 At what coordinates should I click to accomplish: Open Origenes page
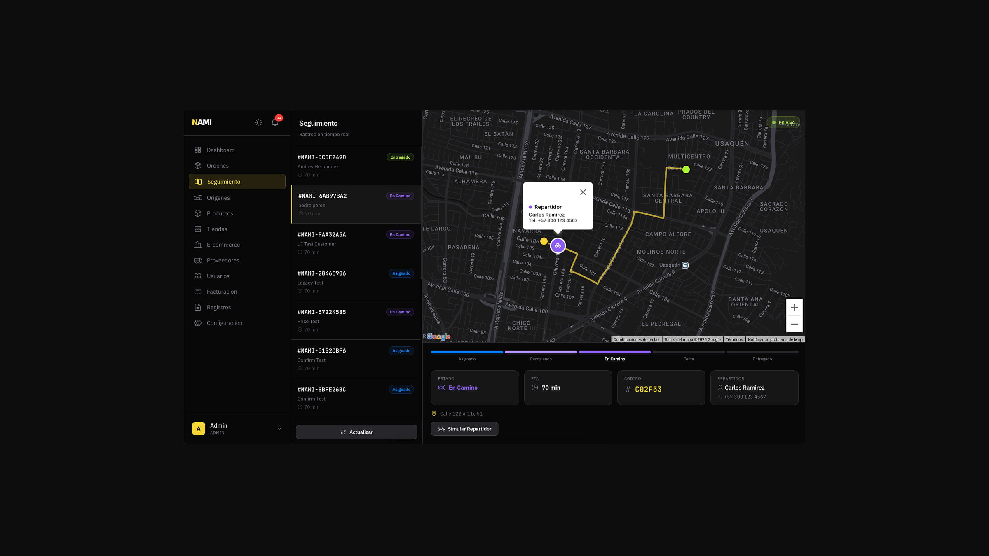click(237, 198)
